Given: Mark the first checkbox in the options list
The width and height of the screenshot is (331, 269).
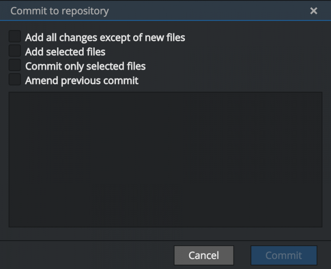Looking at the screenshot, I should click(x=15, y=37).
